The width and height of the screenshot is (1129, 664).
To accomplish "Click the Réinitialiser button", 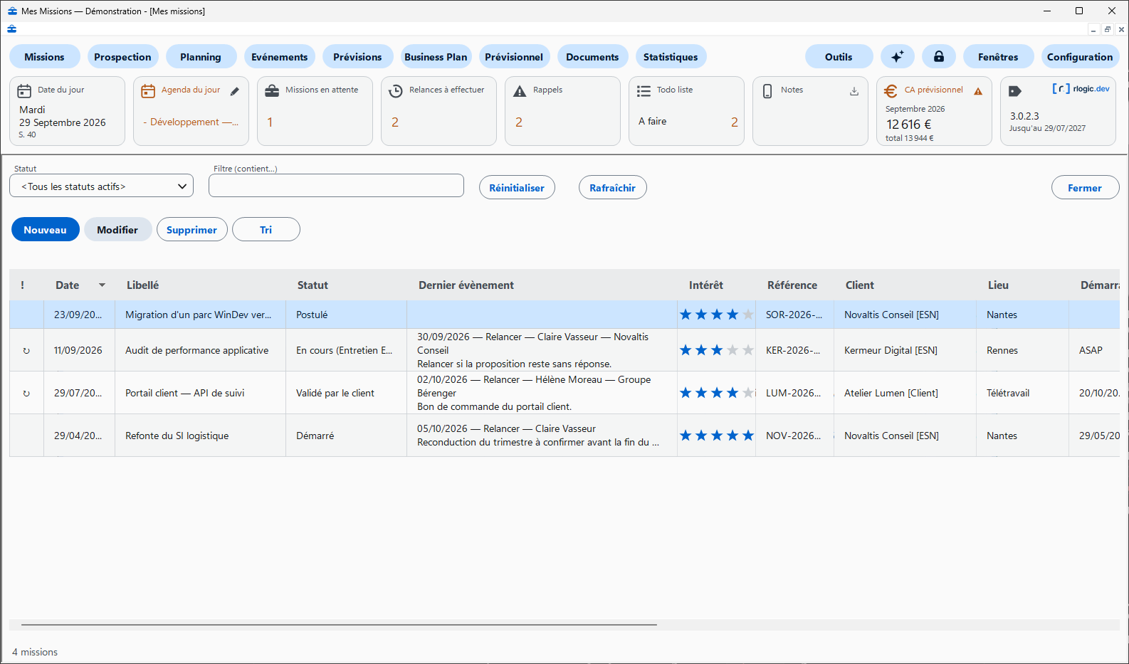I will [x=517, y=188].
